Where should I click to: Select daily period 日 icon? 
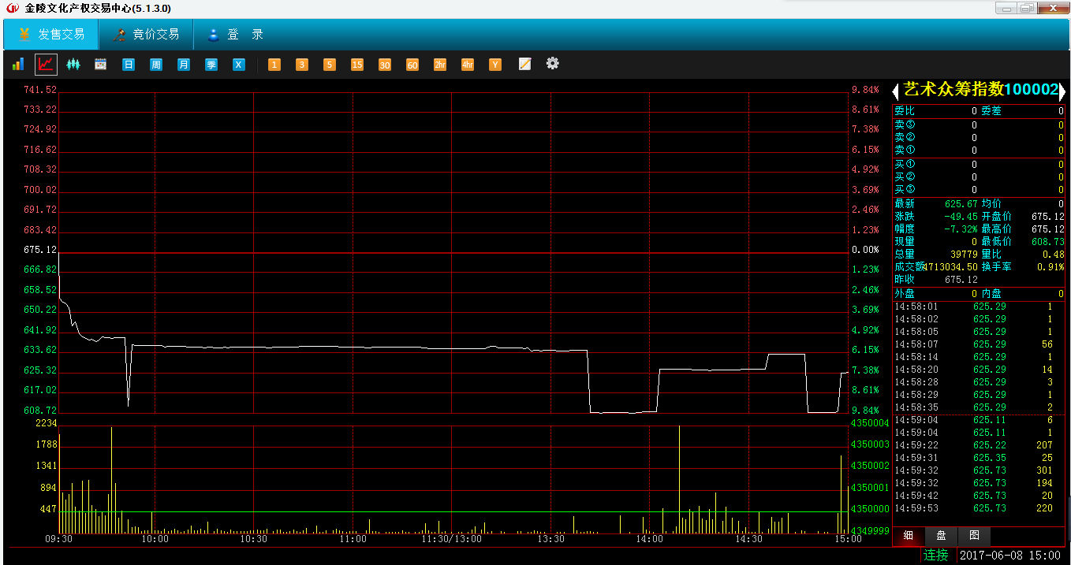tap(129, 65)
